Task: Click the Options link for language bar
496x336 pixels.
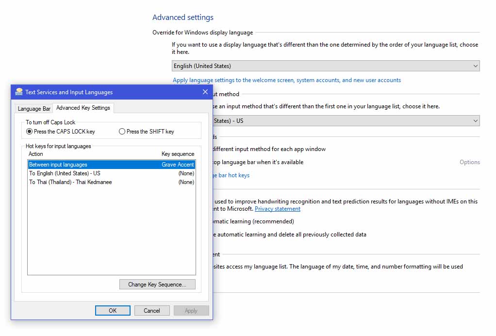Action: pyautogui.click(x=469, y=162)
